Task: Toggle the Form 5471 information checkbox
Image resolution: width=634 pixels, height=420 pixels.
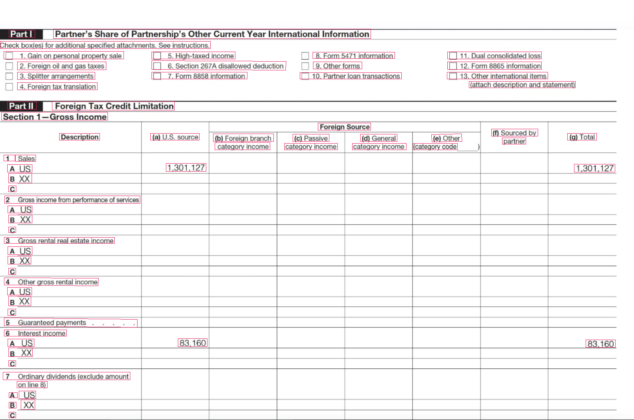Action: pyautogui.click(x=305, y=56)
